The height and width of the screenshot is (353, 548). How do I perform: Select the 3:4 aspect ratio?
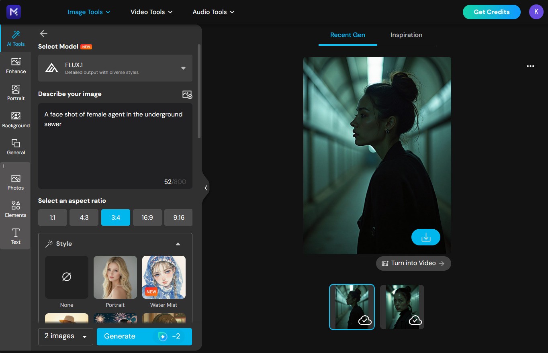coord(116,218)
